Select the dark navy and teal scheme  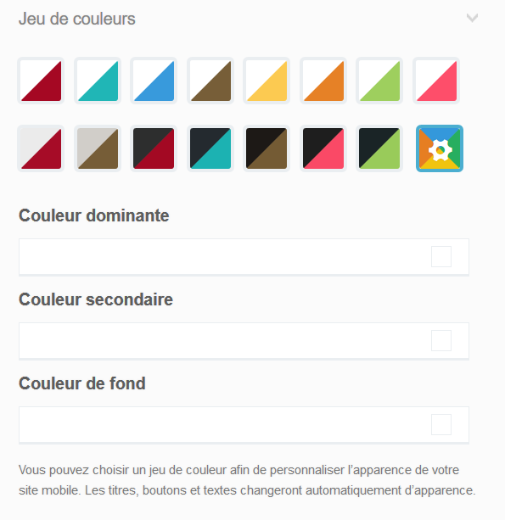[210, 148]
